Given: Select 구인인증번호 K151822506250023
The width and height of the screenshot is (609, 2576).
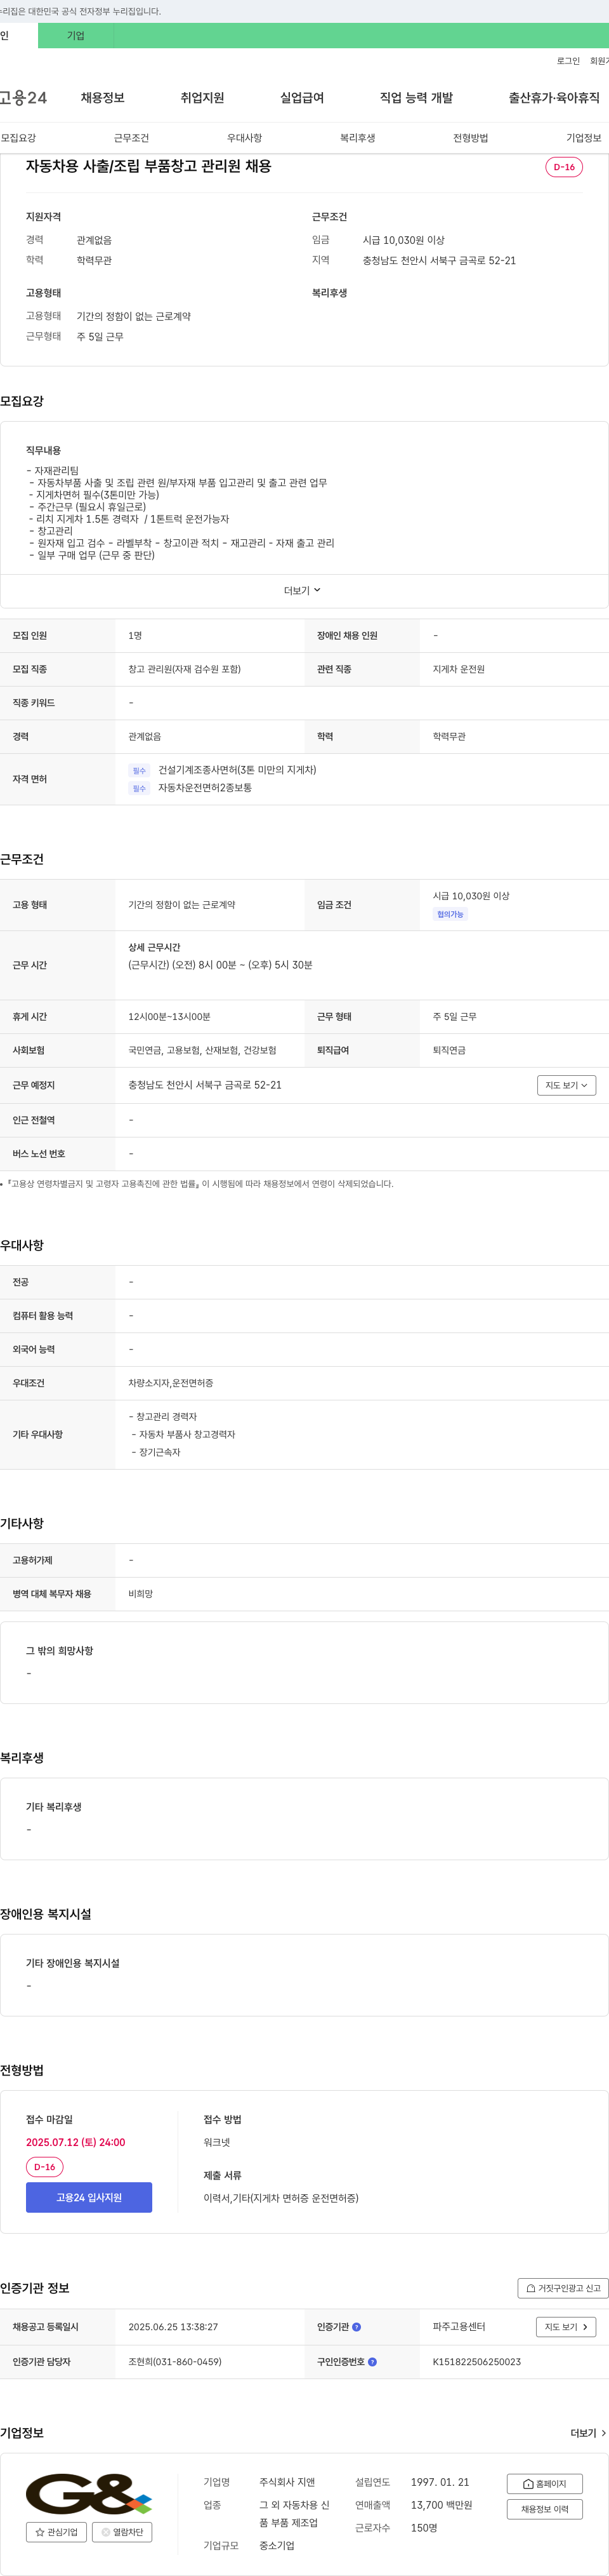Looking at the screenshot, I should pyautogui.click(x=476, y=2362).
